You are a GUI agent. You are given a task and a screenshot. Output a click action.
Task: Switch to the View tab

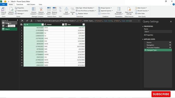40,4
